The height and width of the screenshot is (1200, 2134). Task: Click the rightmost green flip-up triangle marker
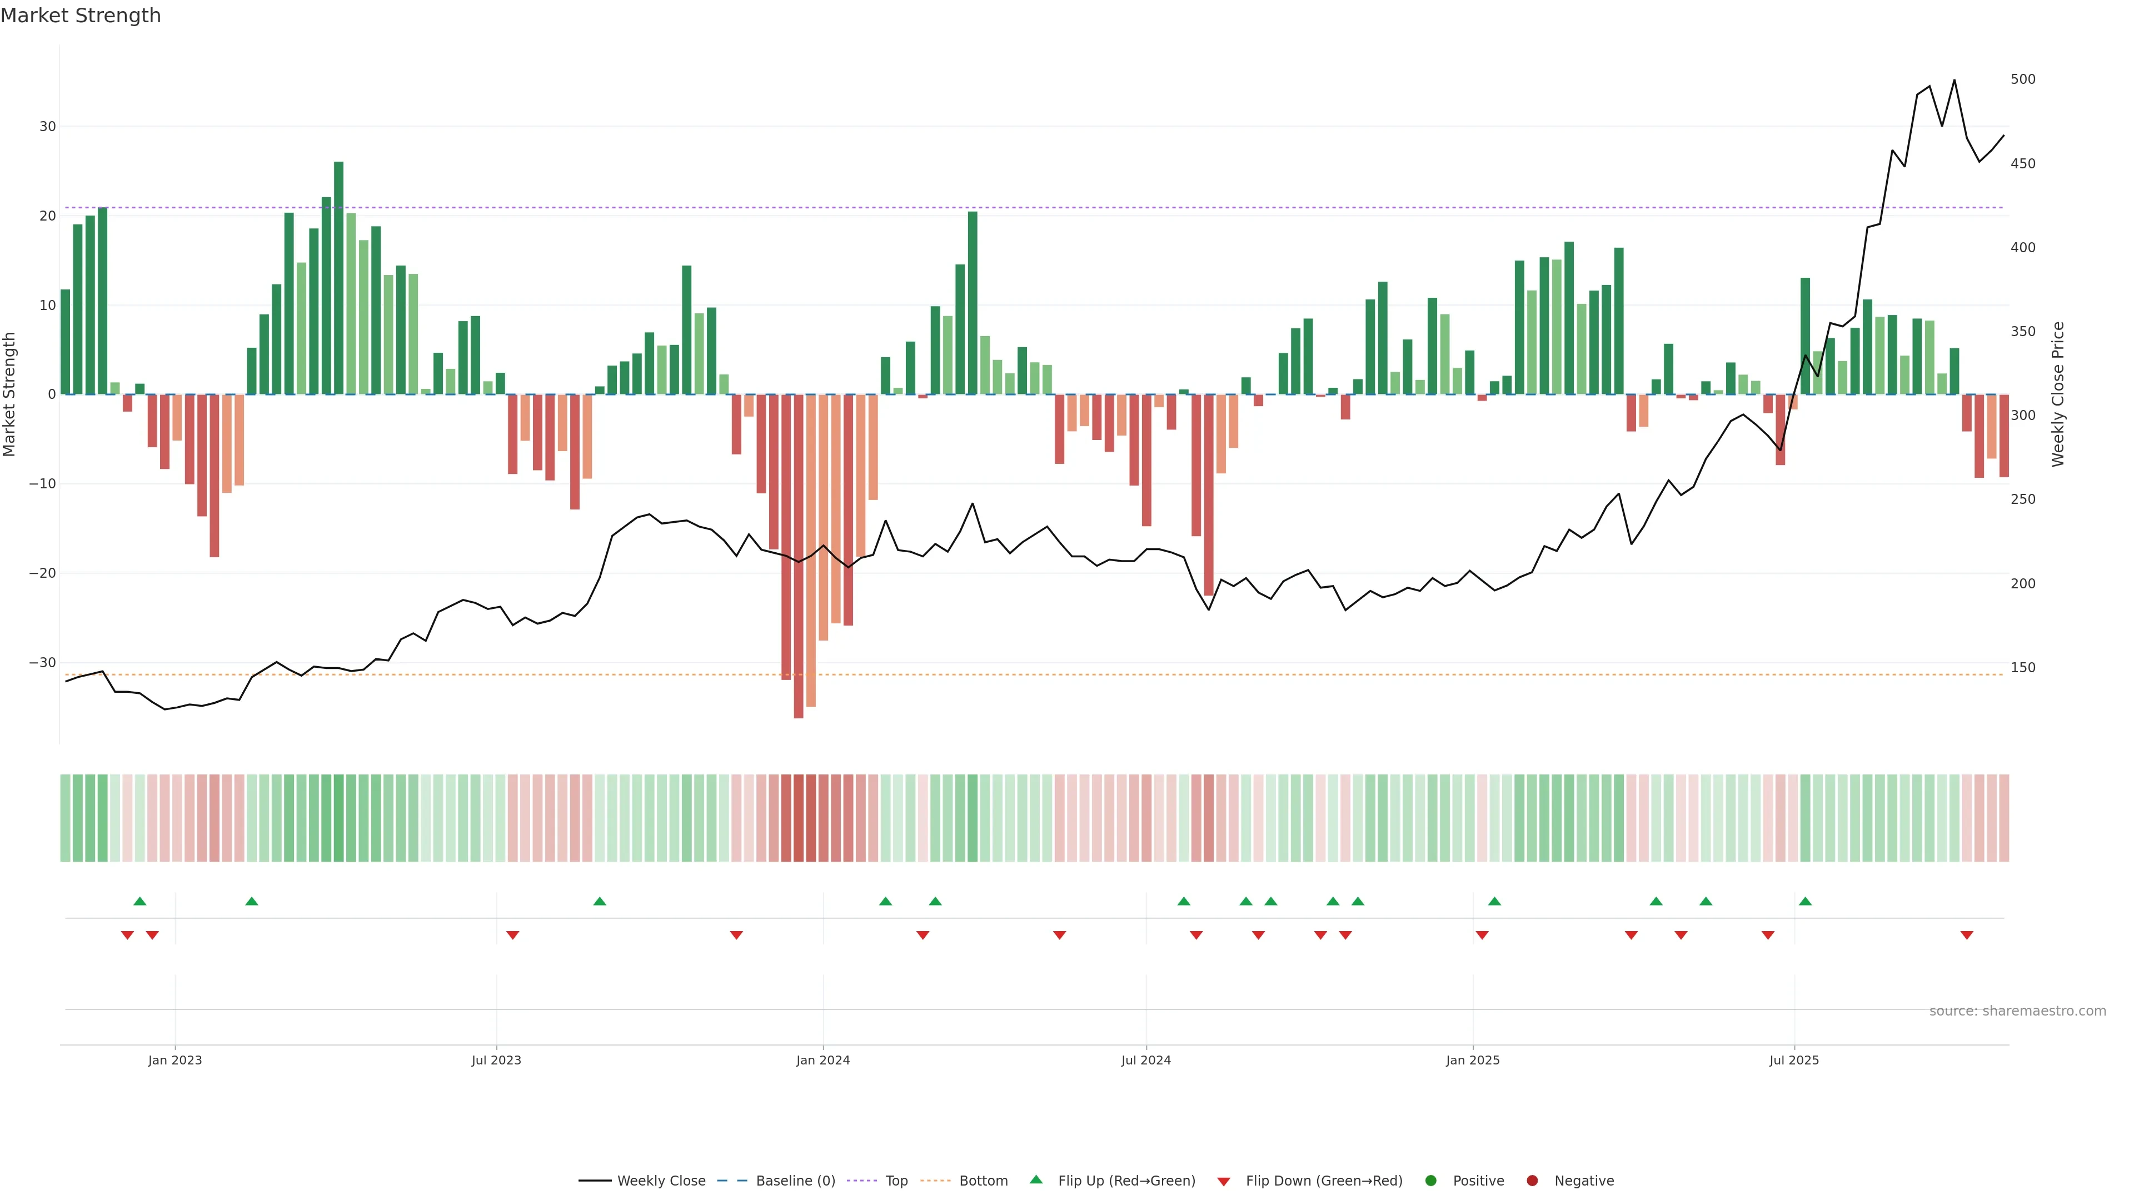[x=1805, y=901]
